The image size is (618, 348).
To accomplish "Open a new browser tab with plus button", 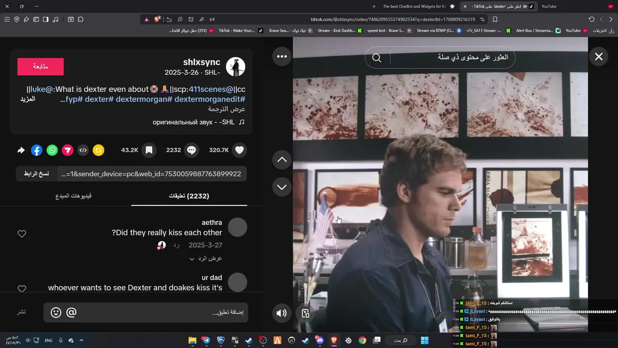I will [374, 6].
